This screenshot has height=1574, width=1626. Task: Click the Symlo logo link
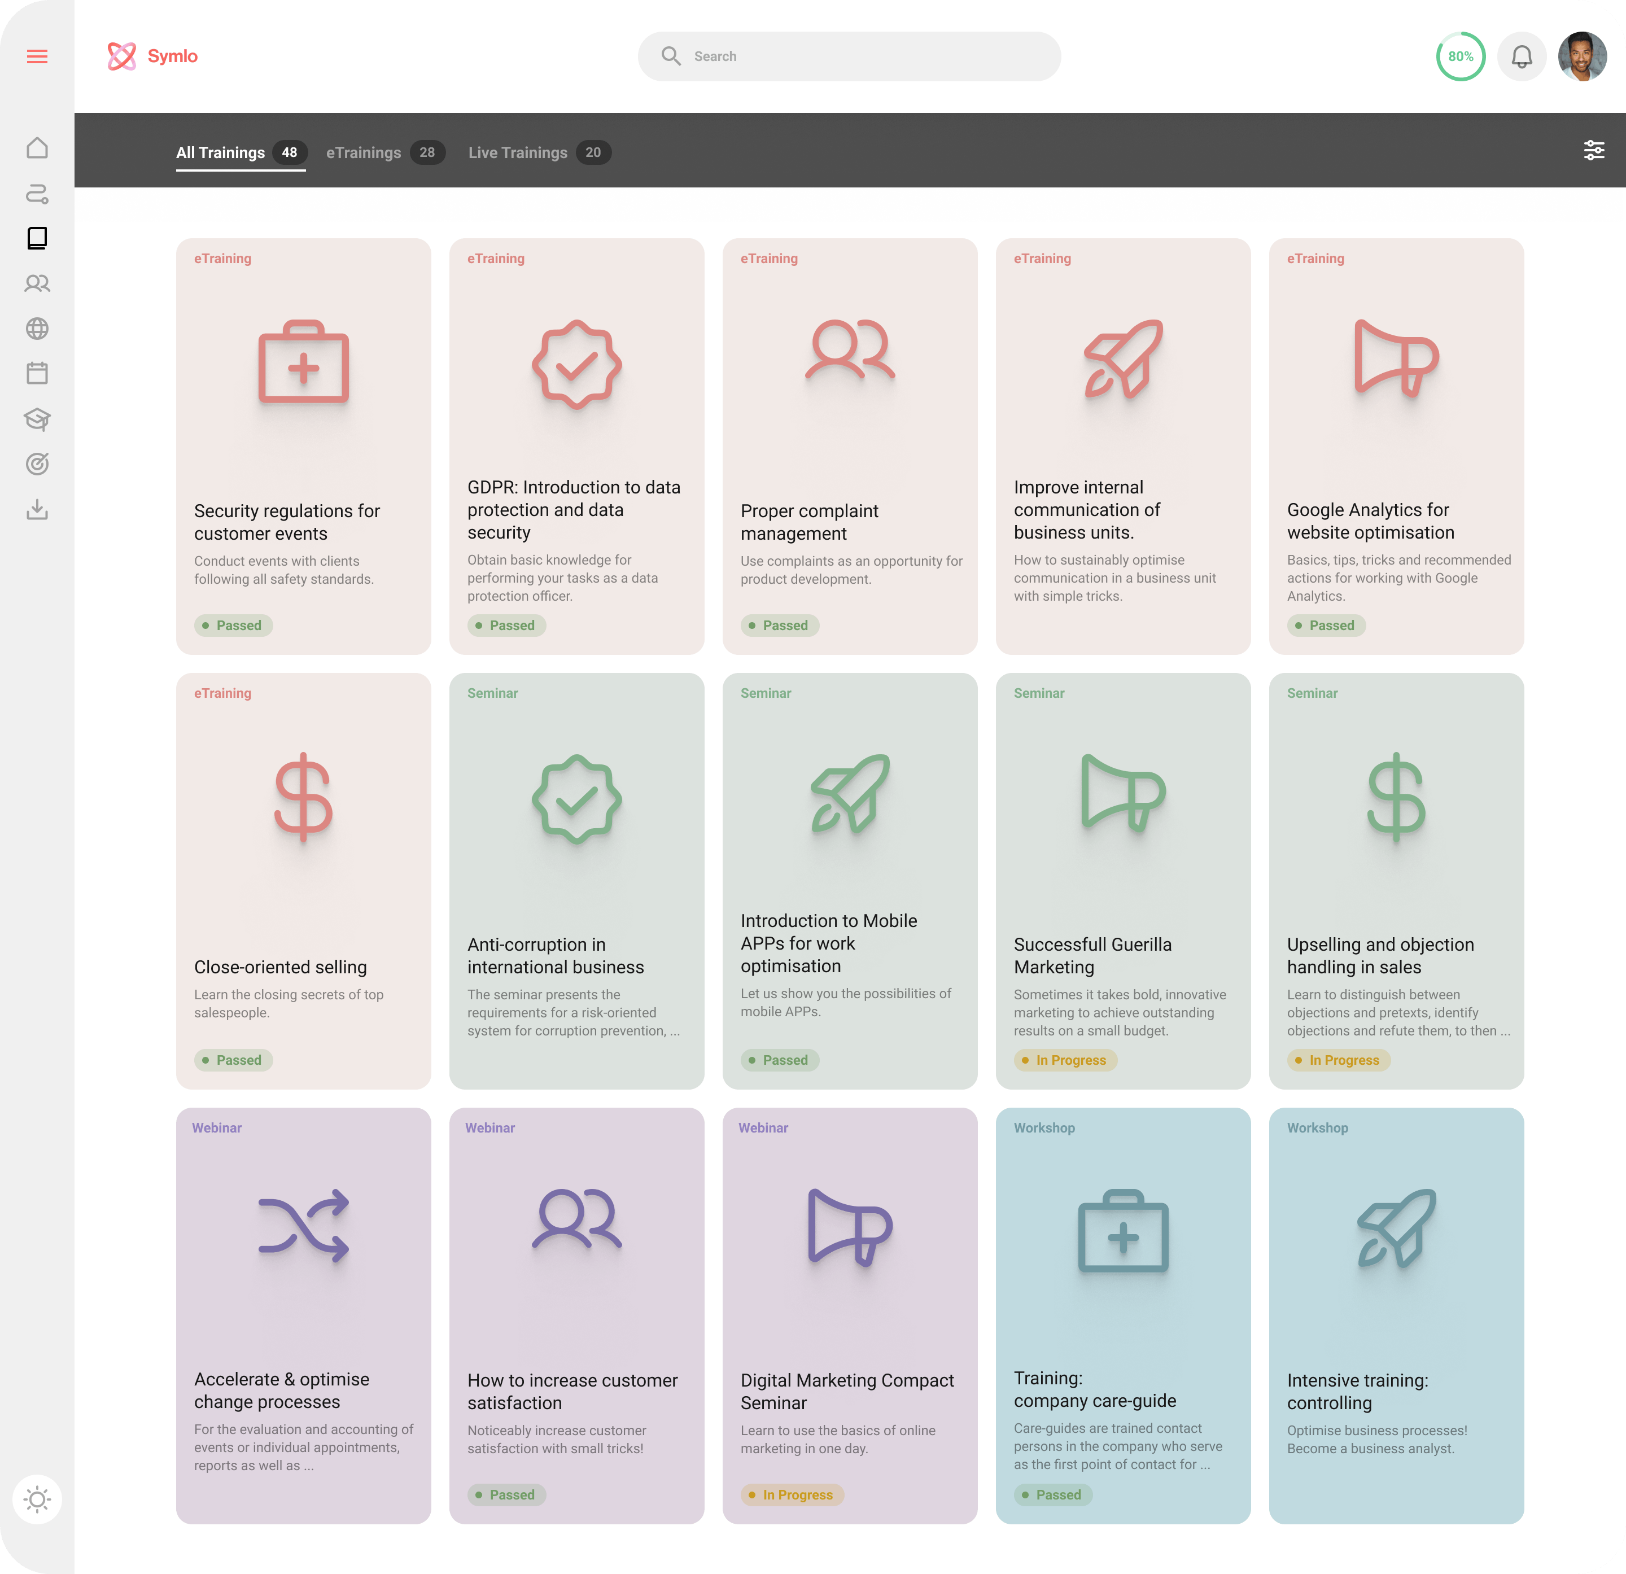[152, 56]
